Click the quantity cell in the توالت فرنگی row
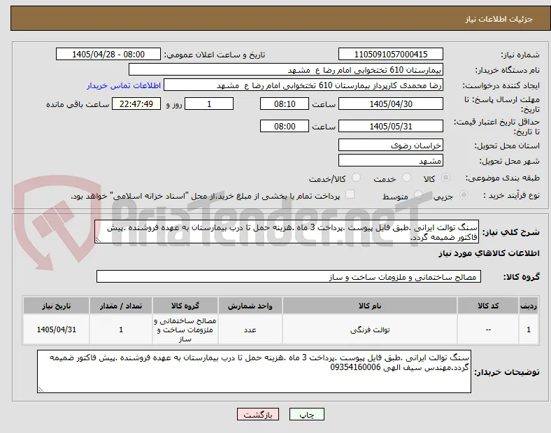Viewport: 551px width, 433px height. [x=121, y=329]
